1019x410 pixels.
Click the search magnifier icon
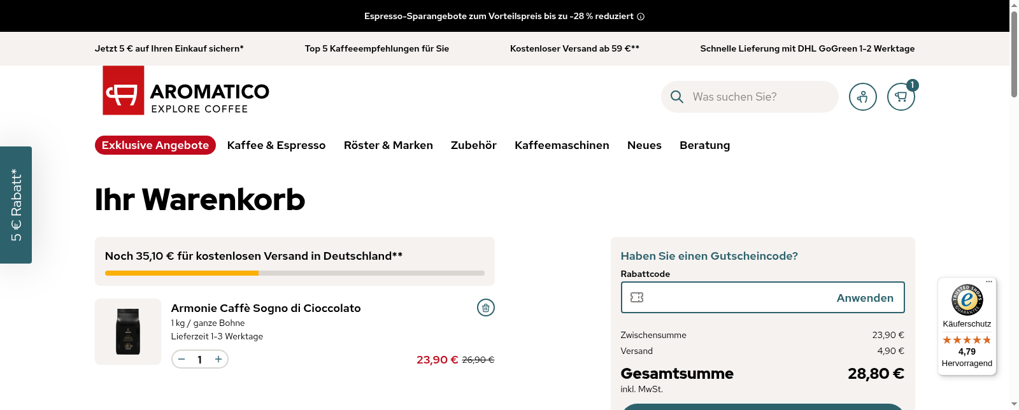677,97
